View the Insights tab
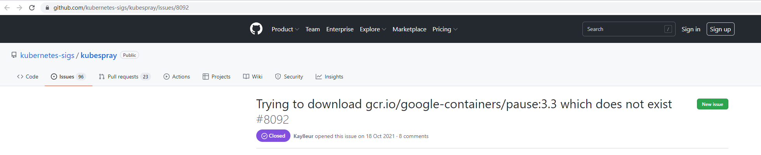This screenshot has width=761, height=155. tap(329, 77)
